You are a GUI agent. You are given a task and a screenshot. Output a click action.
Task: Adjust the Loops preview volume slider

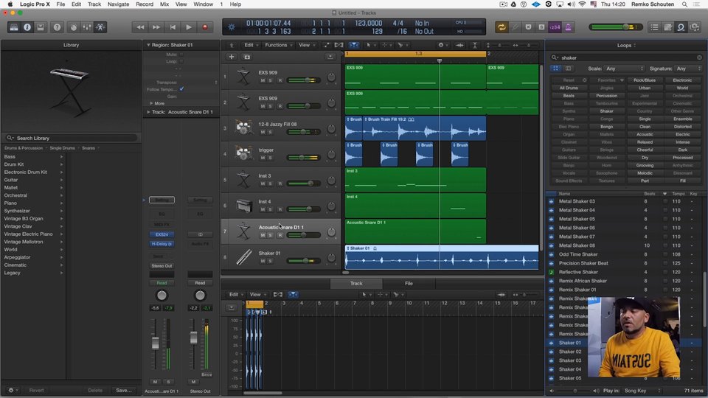[x=575, y=391]
